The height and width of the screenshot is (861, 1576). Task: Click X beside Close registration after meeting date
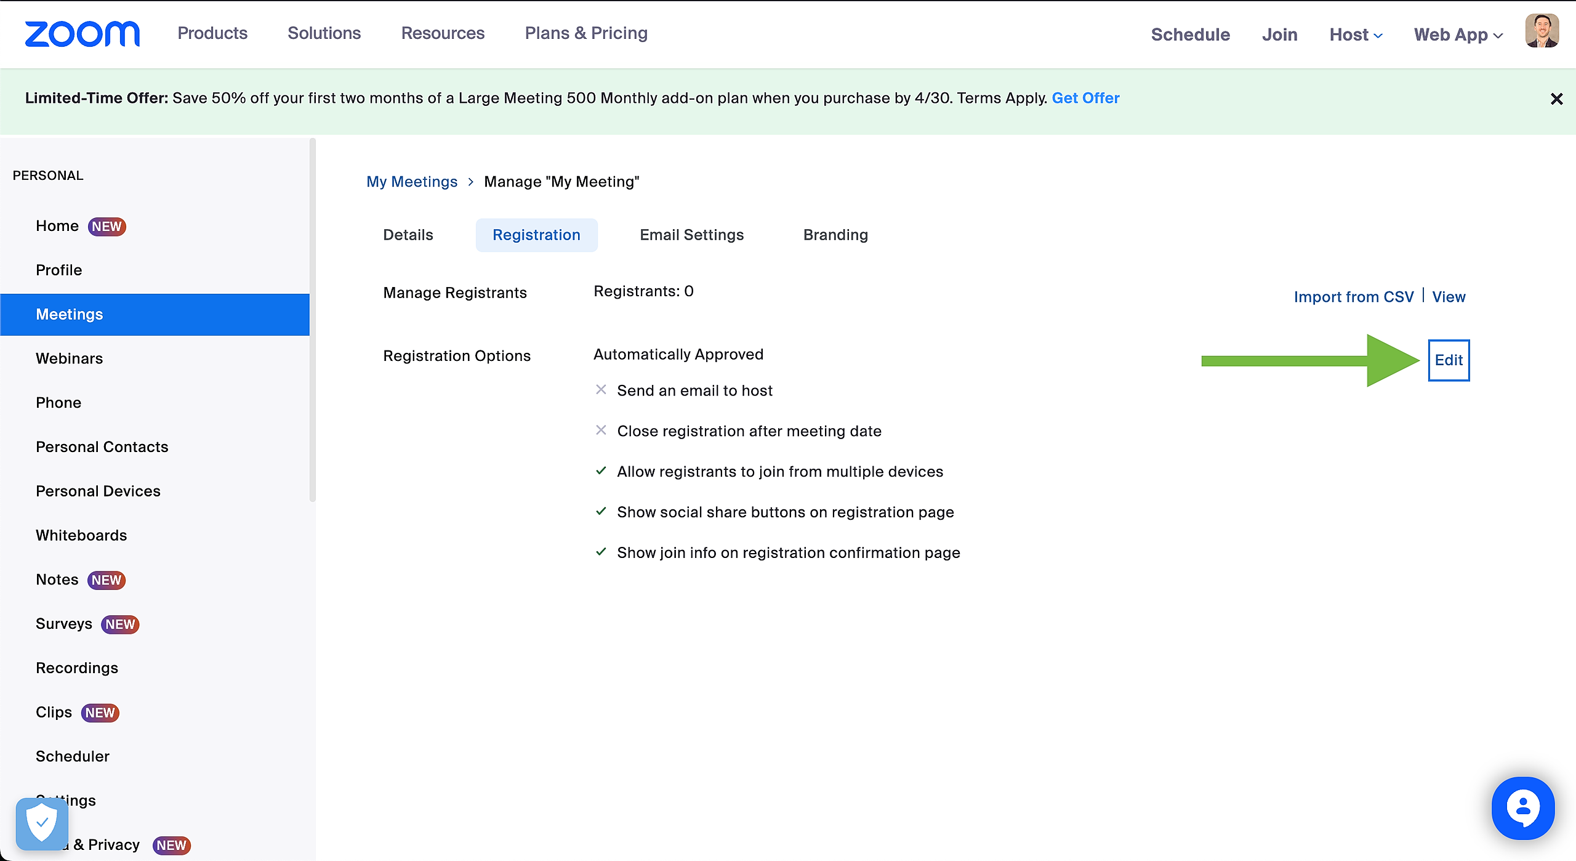click(x=601, y=430)
